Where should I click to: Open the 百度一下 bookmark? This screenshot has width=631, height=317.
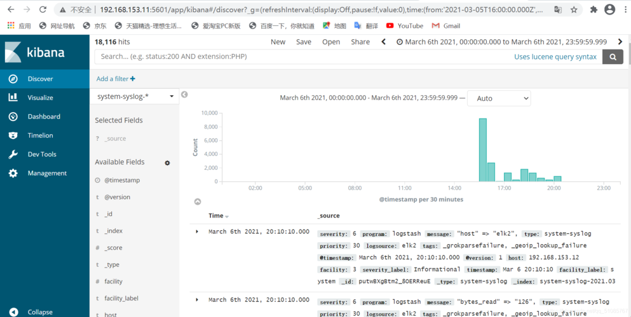click(x=282, y=26)
